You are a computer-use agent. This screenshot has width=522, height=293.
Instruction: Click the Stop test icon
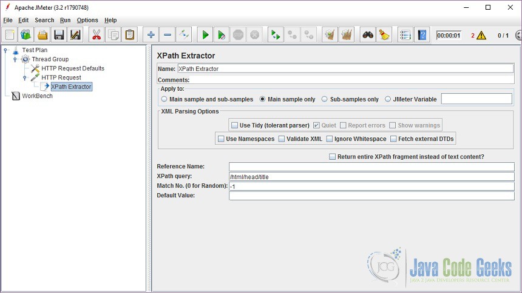click(x=238, y=35)
